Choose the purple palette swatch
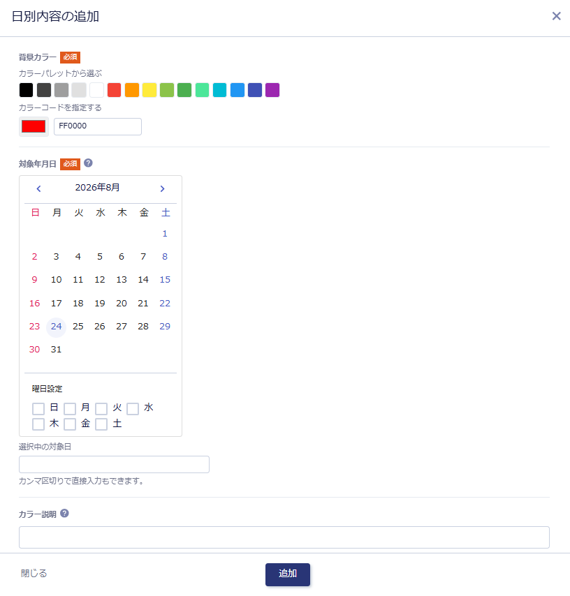570x596 pixels. pyautogui.click(x=272, y=90)
